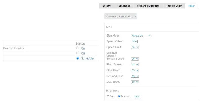Open Minimum Speed / Steady Speed dropdown
The height and width of the screenshot is (106, 201).
(x=135, y=59)
